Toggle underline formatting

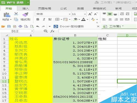coord(50,19)
